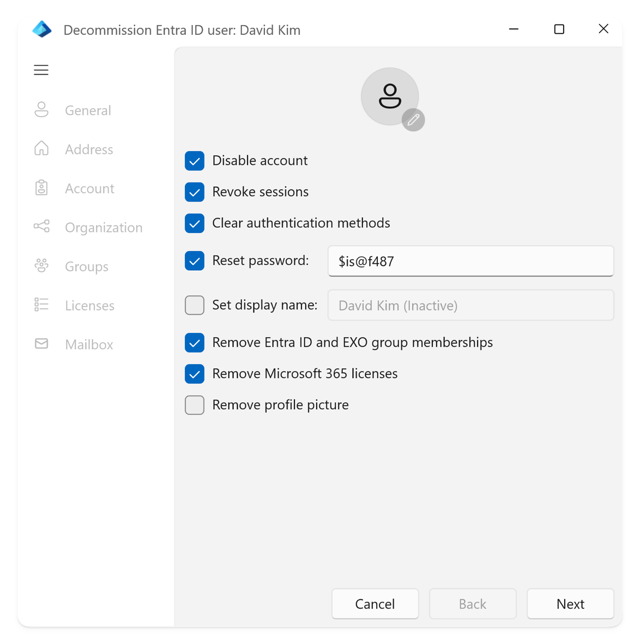Click the display name text field
The height and width of the screenshot is (644, 640).
coord(470,305)
